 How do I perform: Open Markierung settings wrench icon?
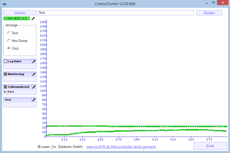point(34,74)
